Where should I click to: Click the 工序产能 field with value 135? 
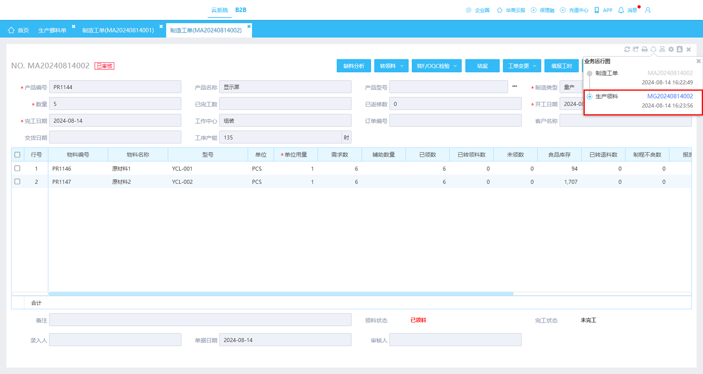[280, 137]
